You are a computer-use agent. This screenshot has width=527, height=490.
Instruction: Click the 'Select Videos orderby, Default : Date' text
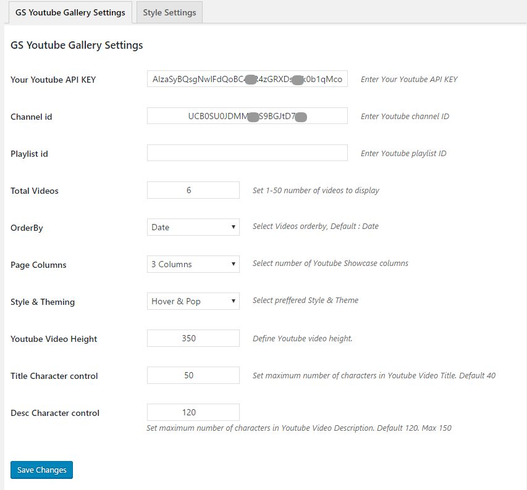pos(316,226)
